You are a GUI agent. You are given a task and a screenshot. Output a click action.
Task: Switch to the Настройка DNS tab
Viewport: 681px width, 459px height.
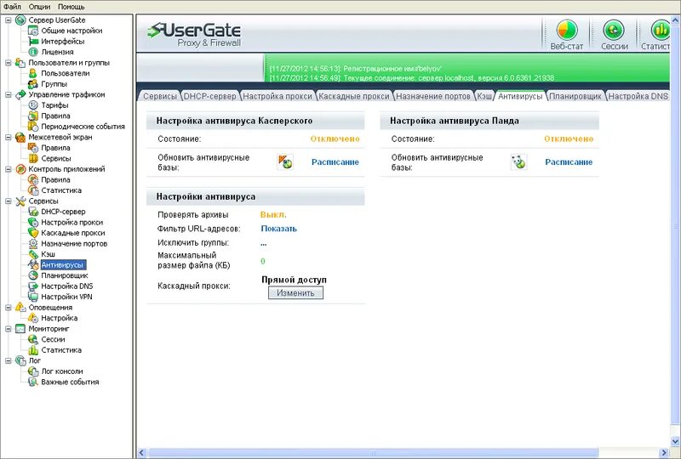tap(638, 96)
